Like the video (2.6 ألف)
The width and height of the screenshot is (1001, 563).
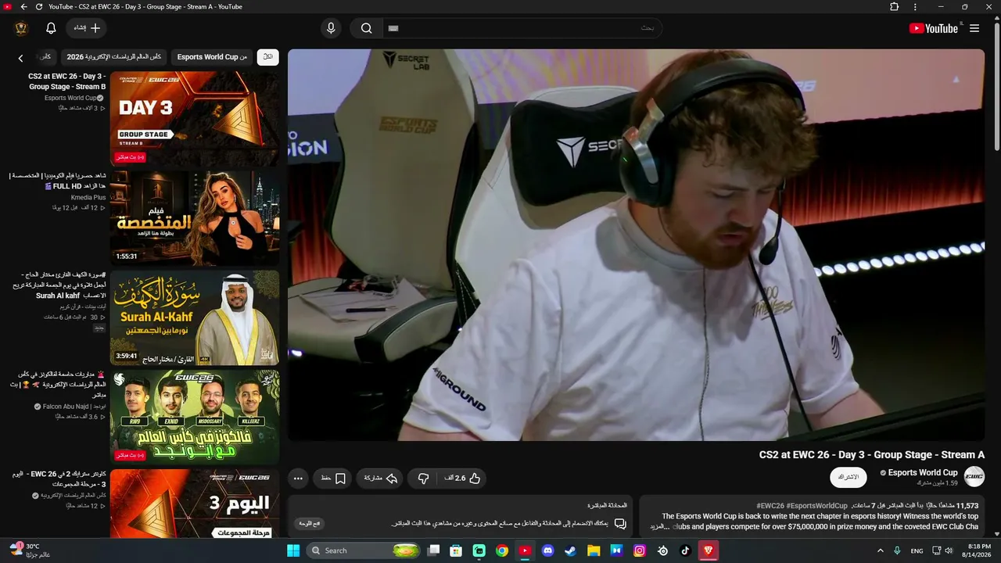click(x=463, y=479)
